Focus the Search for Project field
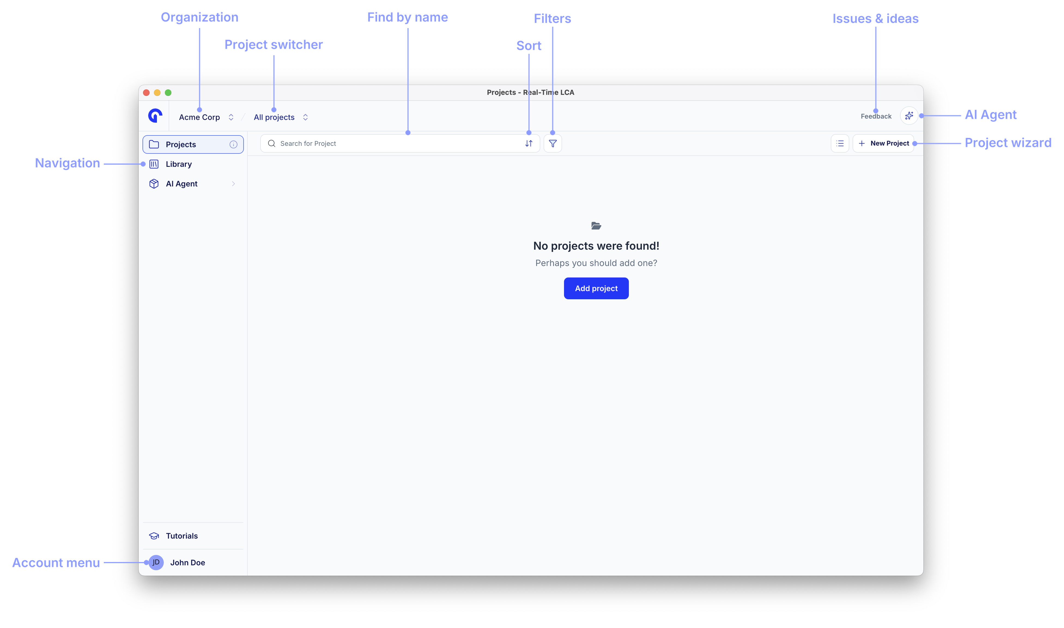 (400, 143)
